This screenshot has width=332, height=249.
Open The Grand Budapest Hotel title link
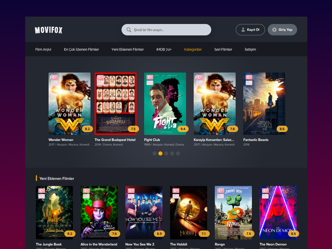115,140
